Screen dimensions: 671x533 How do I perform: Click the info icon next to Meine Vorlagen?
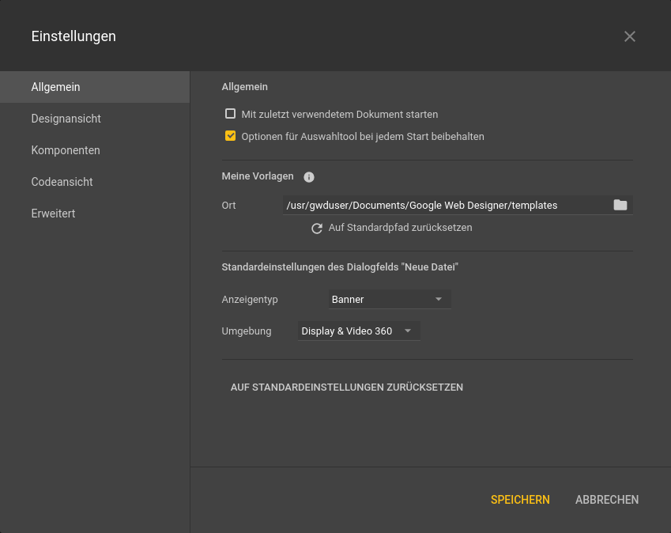[308, 177]
